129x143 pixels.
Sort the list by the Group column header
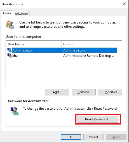[x=89, y=44]
